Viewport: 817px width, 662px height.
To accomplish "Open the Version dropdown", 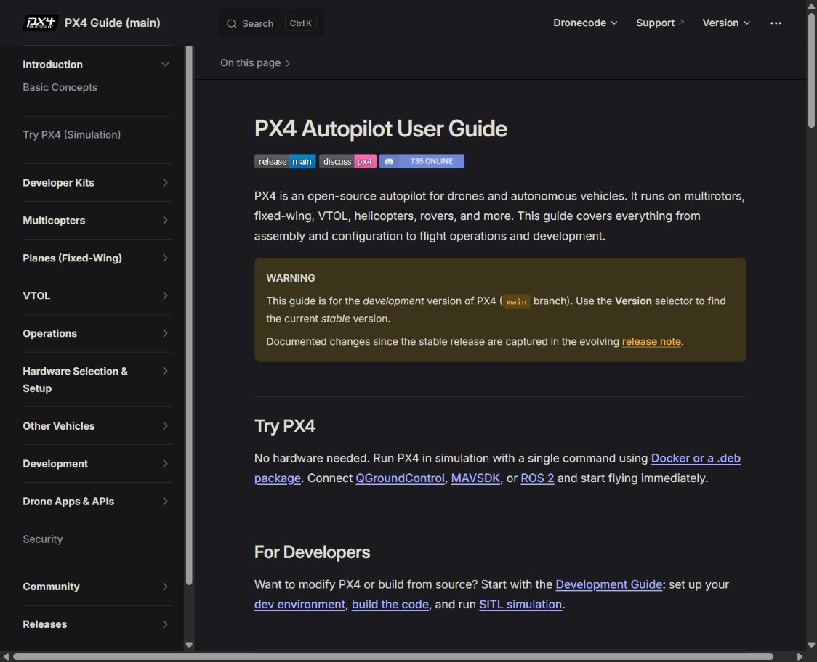I will pyautogui.click(x=726, y=23).
